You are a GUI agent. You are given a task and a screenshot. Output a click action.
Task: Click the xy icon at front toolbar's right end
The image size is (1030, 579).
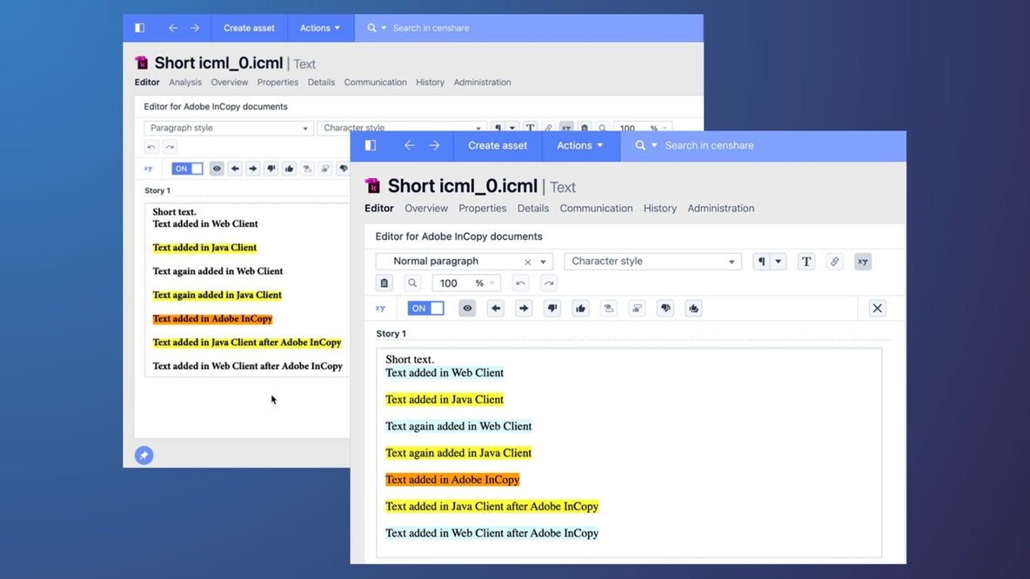point(862,262)
